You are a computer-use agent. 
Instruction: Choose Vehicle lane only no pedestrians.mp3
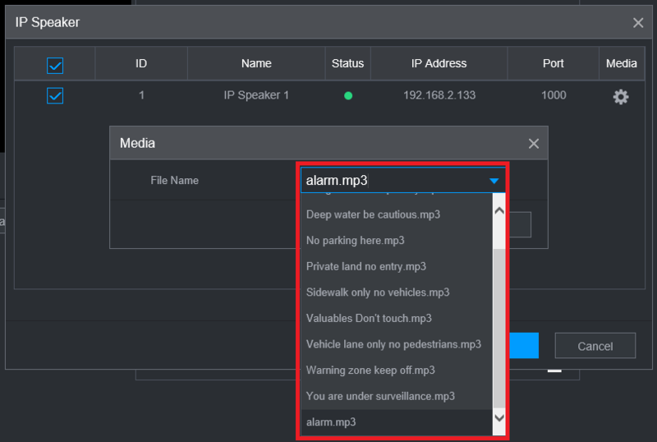(x=393, y=344)
